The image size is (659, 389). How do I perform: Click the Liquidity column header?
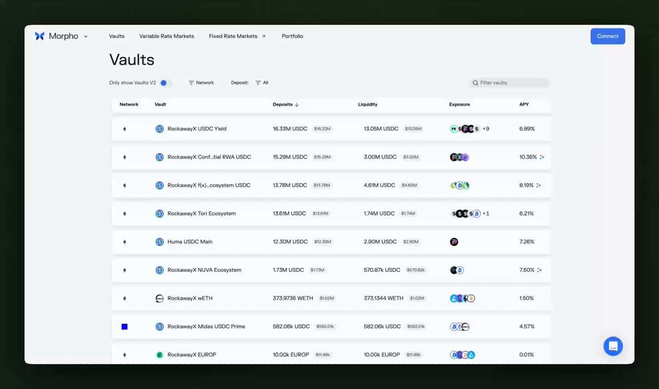pos(367,104)
